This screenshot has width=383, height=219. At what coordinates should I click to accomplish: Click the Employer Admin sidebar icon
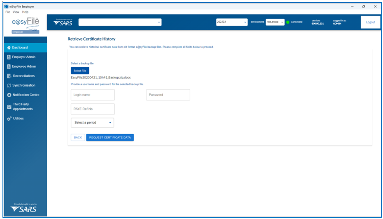coord(9,57)
